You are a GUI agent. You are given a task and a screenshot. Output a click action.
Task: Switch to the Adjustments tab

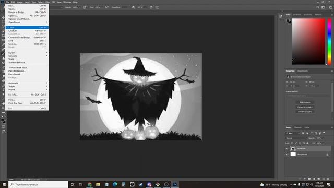click(303, 71)
